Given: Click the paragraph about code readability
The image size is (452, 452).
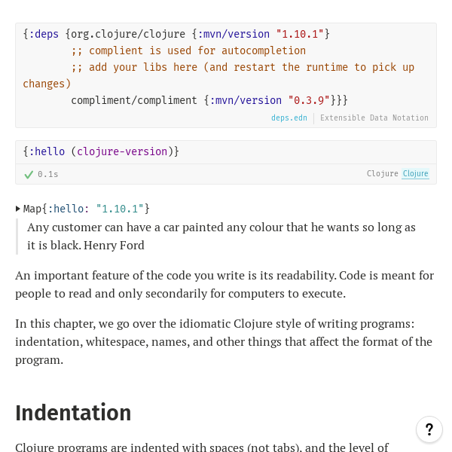Looking at the screenshot, I should coord(224,285).
